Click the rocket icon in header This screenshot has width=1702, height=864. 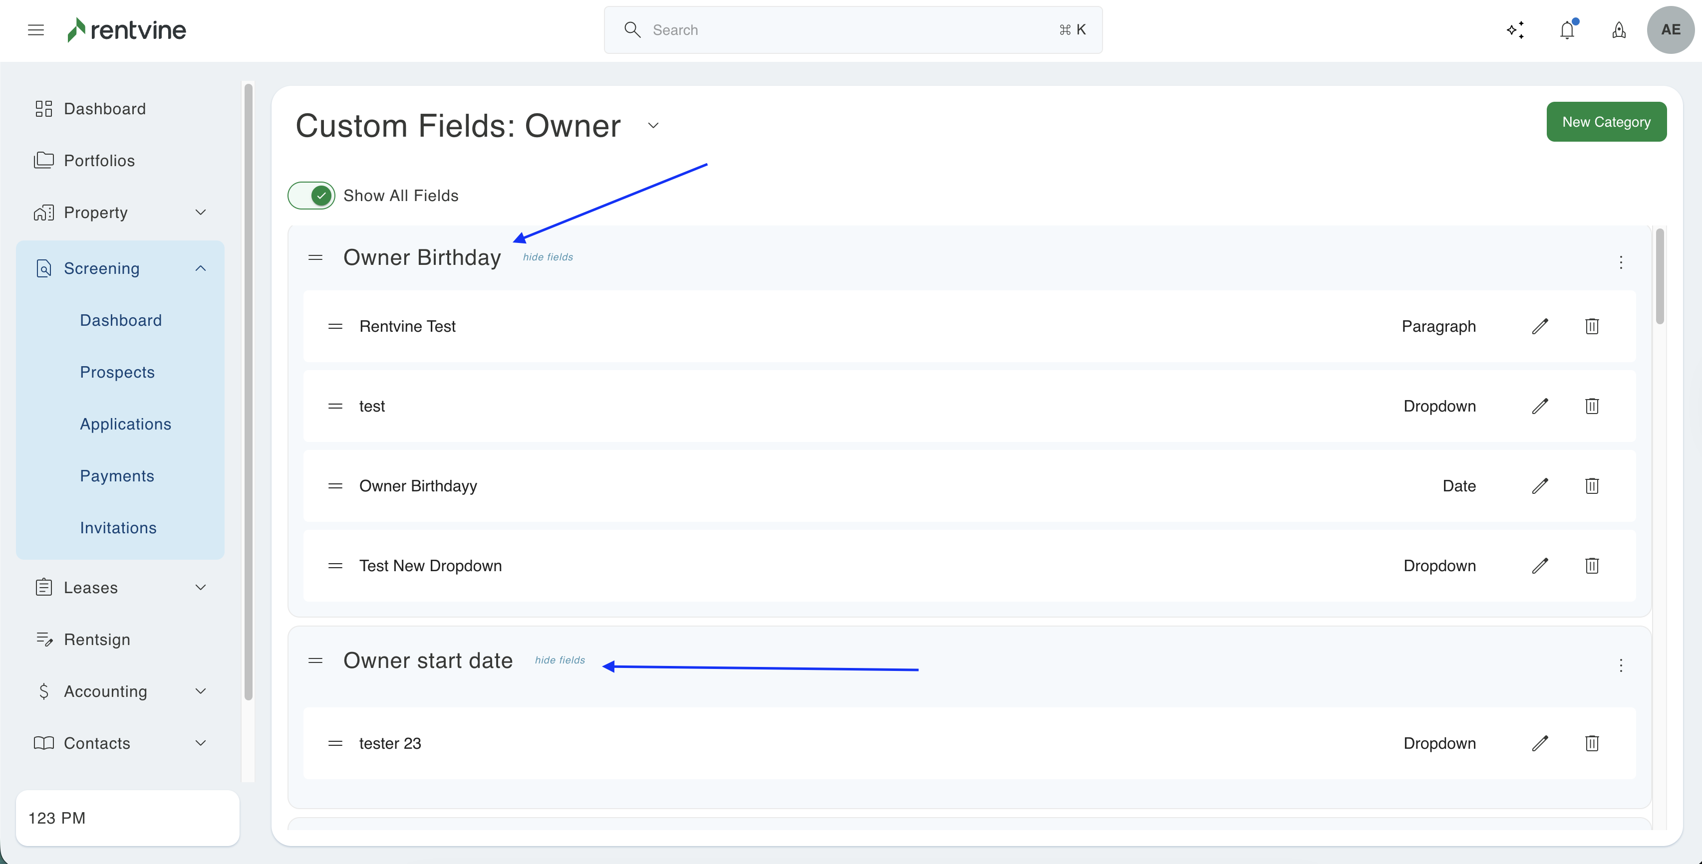pyautogui.click(x=1619, y=30)
